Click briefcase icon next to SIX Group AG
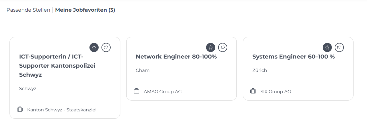 click(x=253, y=91)
